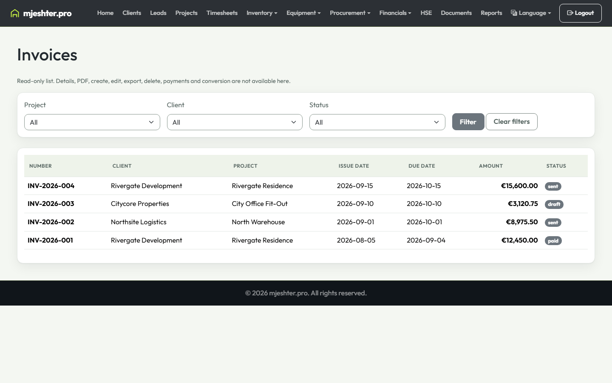612x383 pixels.
Task: Select invoice number INV-2026-003
Action: pos(51,204)
